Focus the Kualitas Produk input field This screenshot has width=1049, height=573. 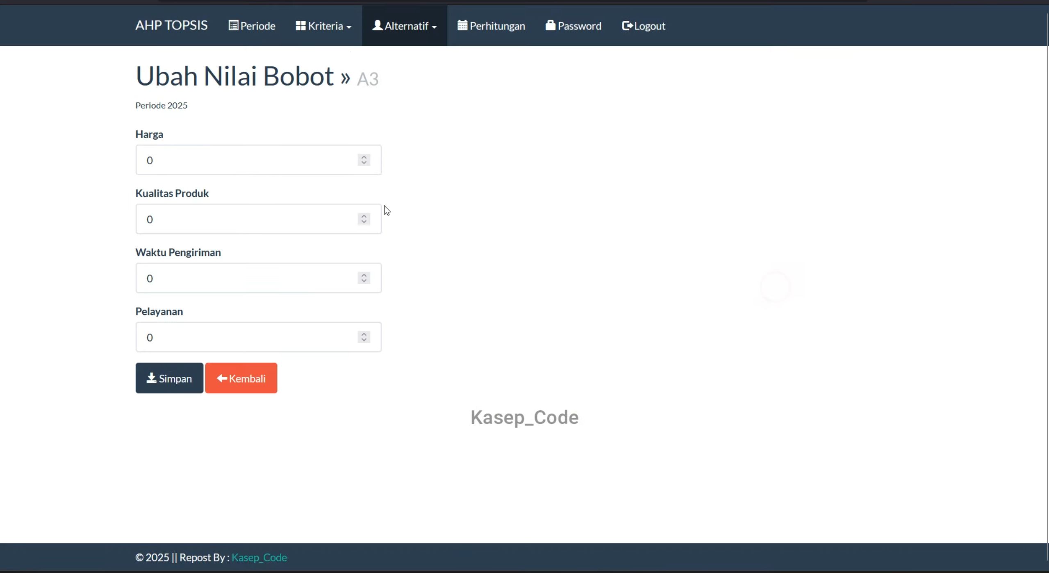[x=258, y=219]
